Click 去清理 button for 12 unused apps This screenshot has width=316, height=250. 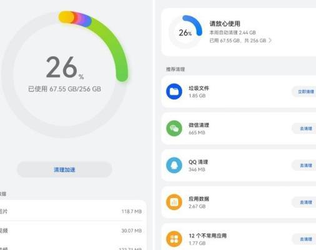[305, 239]
